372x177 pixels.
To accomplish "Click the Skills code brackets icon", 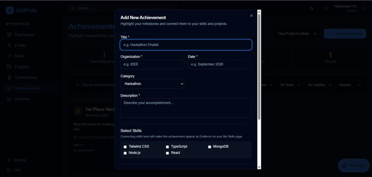I will (x=9, y=56).
